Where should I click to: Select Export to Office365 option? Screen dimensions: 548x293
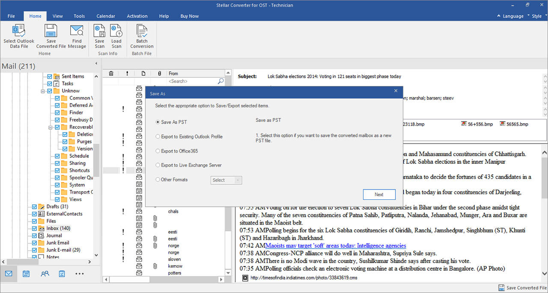coord(176,151)
